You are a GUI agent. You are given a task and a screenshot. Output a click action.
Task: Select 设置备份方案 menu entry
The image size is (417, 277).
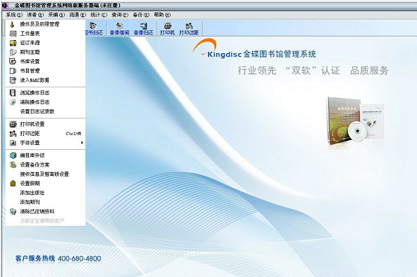[x=35, y=165]
